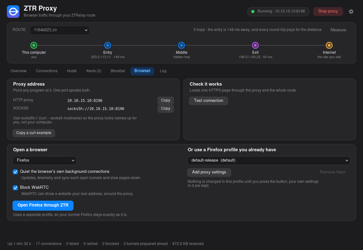
Task: Click the green running status dot
Action: point(253,12)
